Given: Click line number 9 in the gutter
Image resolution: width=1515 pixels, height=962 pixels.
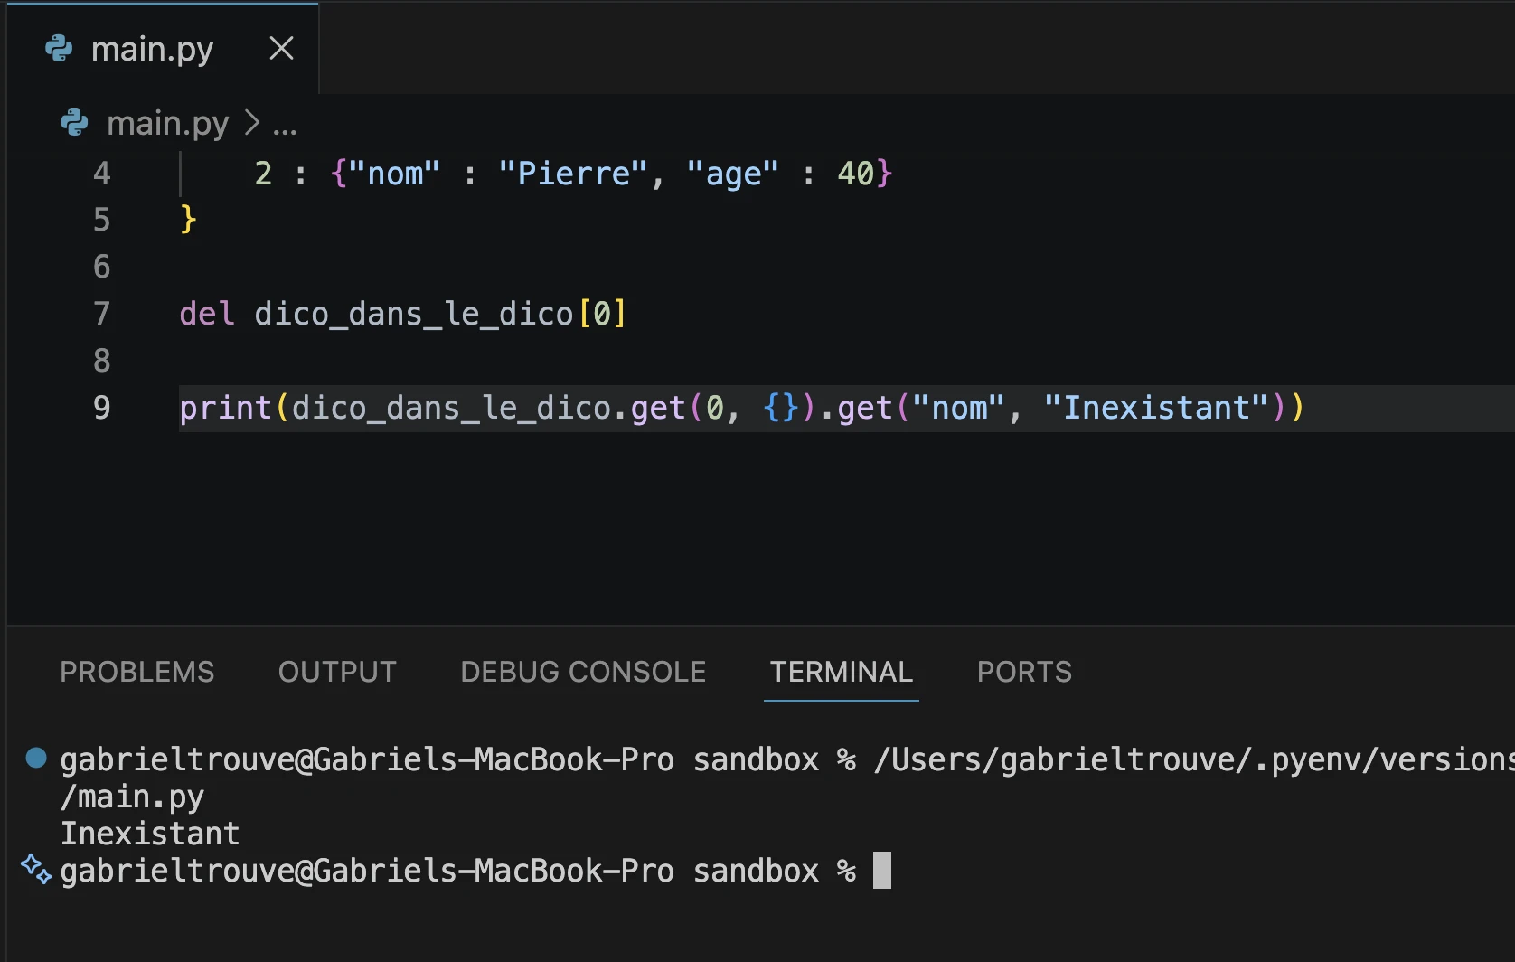Looking at the screenshot, I should (102, 408).
